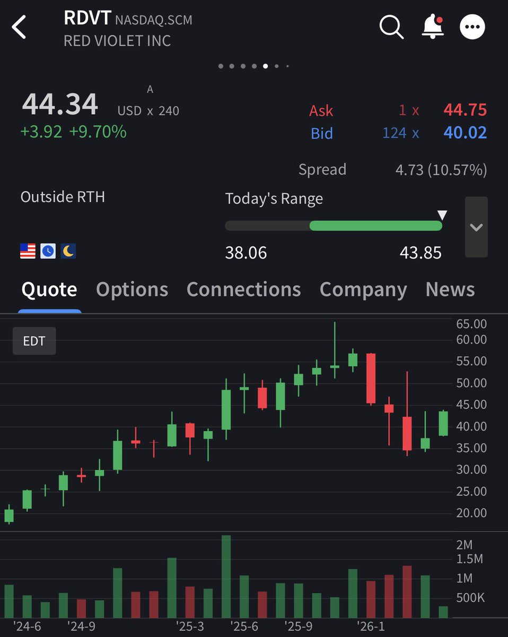This screenshot has height=637, width=508.
Task: Go back with the left arrow icon
Action: tap(19, 27)
